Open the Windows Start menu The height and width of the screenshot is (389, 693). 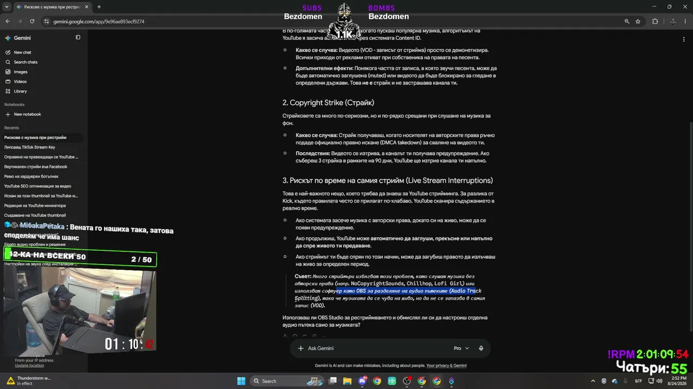pyautogui.click(x=241, y=381)
